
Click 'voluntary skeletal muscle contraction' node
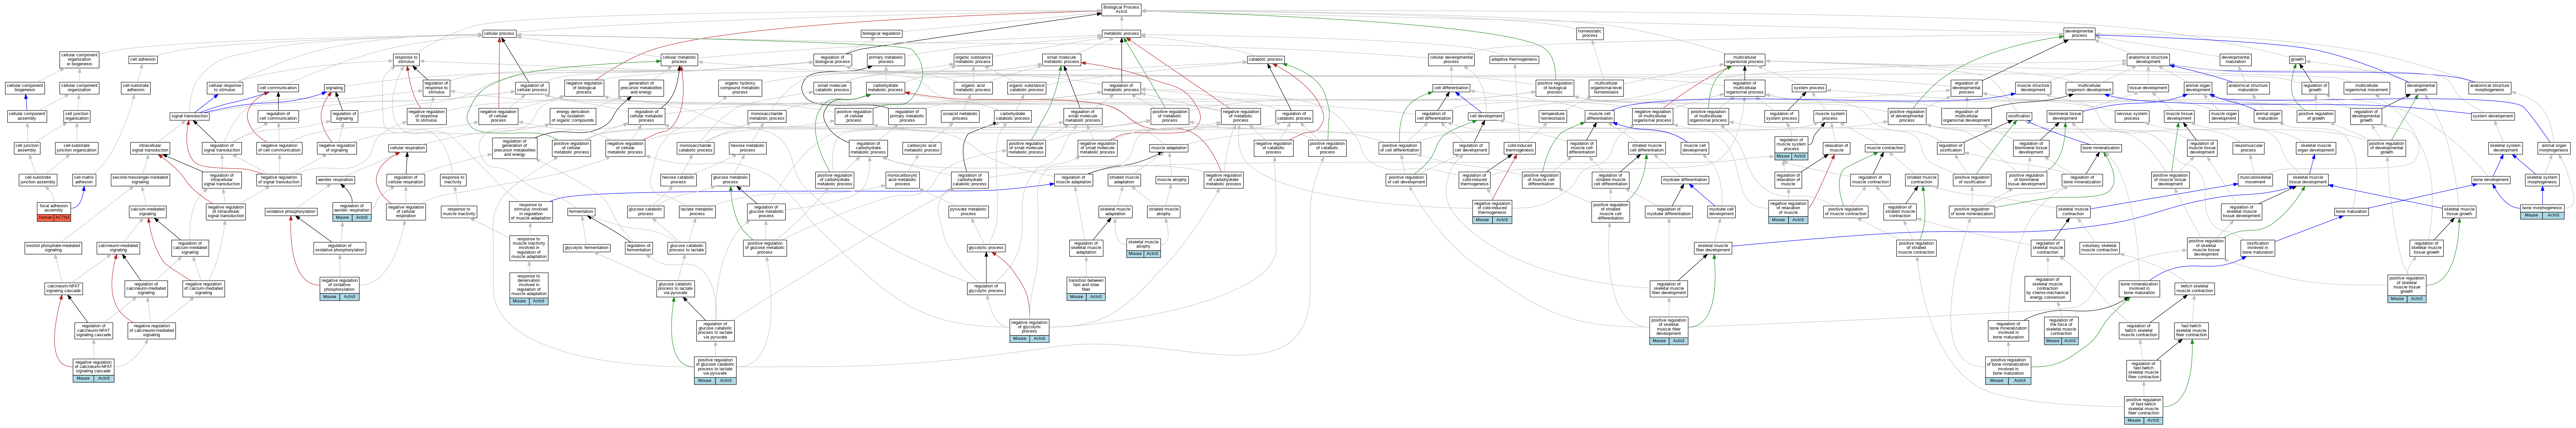point(2099,248)
